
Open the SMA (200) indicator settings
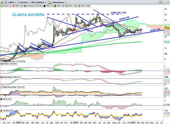click(x=84, y=6)
